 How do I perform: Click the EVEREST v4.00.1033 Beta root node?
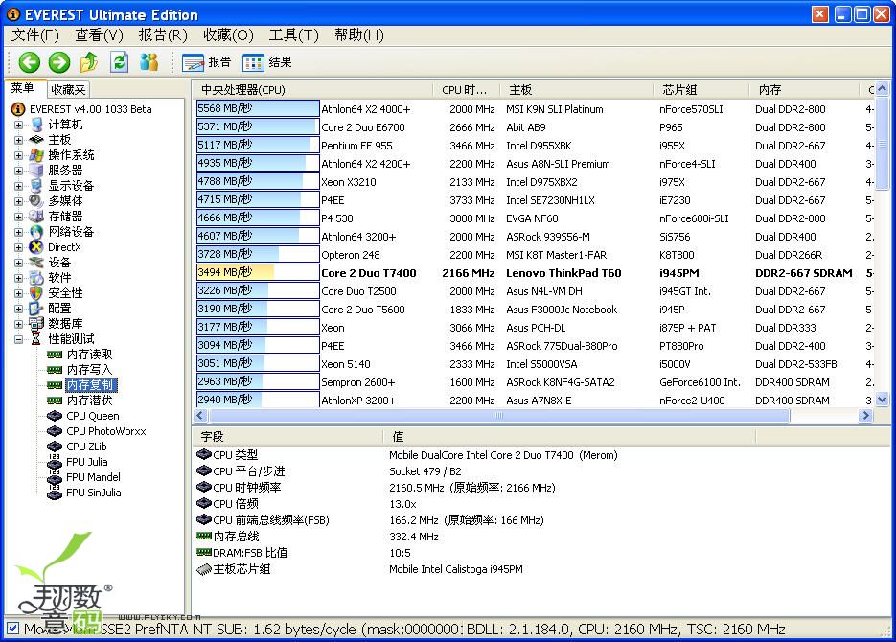click(x=91, y=109)
